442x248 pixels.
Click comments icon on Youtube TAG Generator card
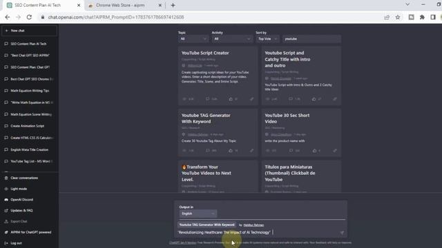(208, 151)
